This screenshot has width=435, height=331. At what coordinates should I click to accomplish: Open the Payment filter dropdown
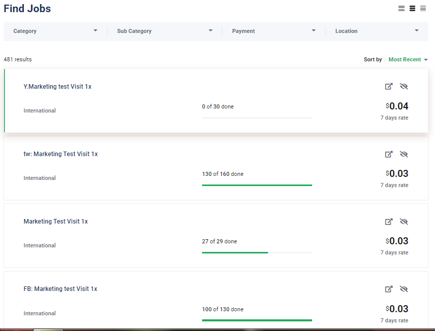pyautogui.click(x=274, y=31)
